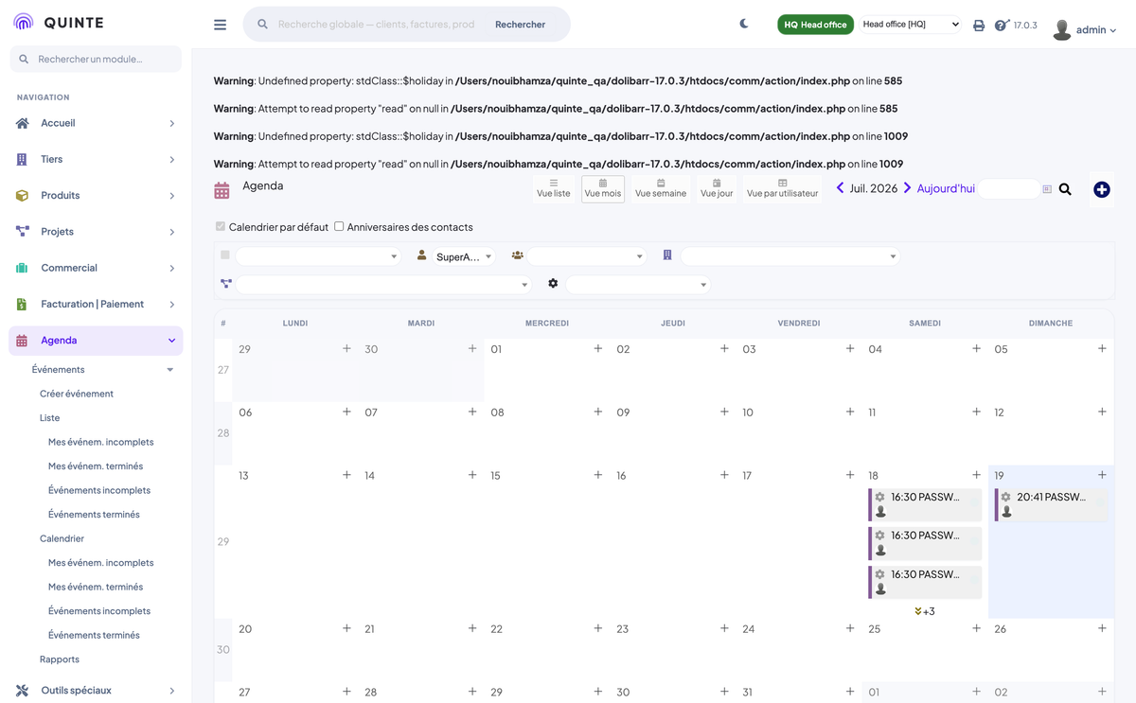Switch to dark mode moon icon
This screenshot has width=1136, height=703.
(744, 24)
